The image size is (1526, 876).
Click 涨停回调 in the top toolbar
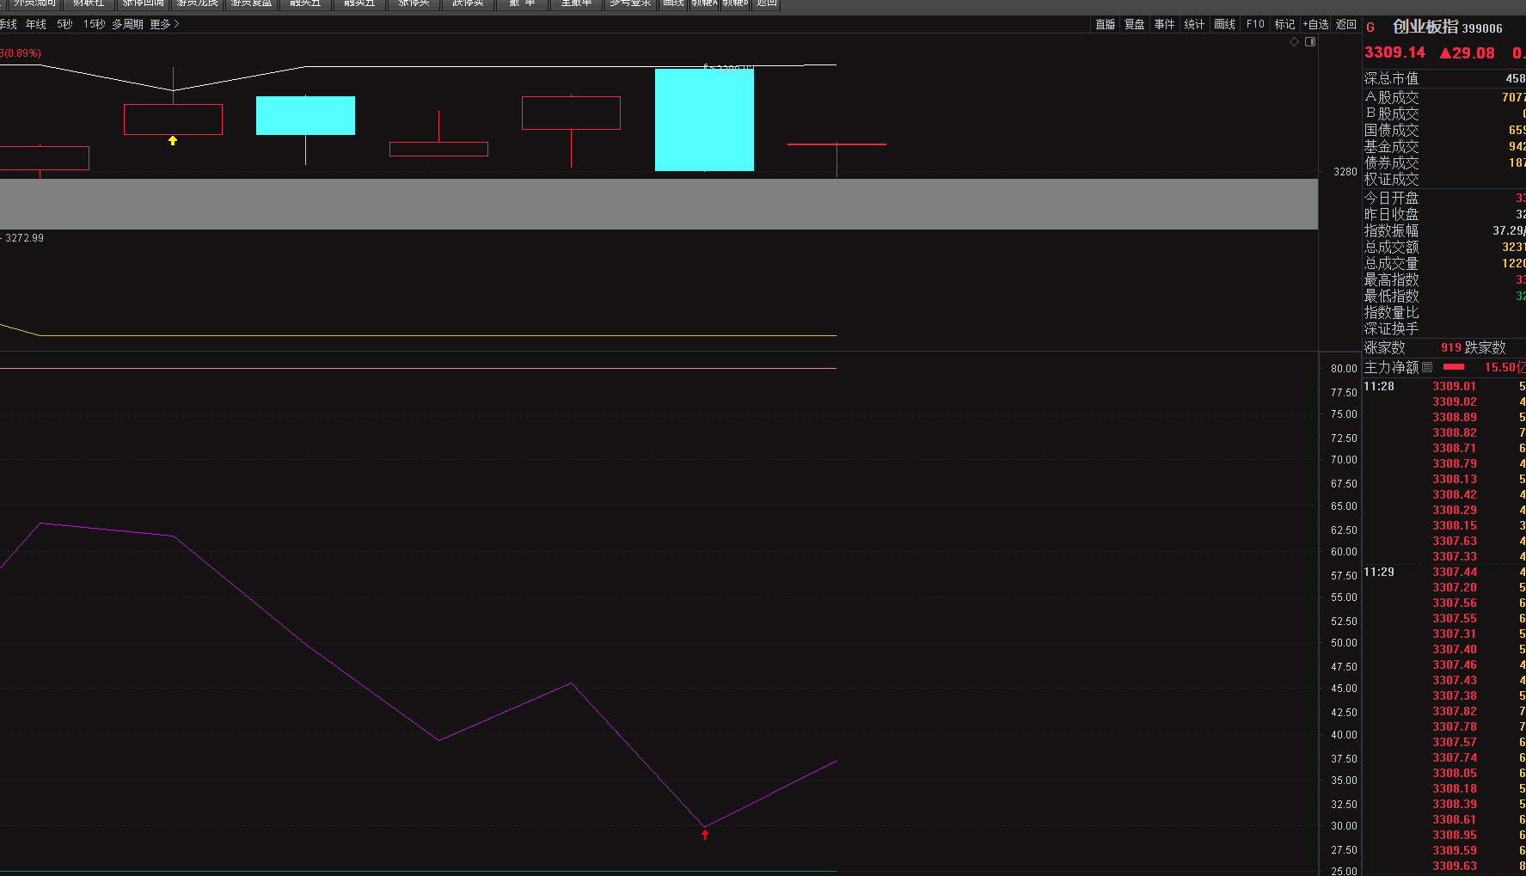(x=143, y=4)
